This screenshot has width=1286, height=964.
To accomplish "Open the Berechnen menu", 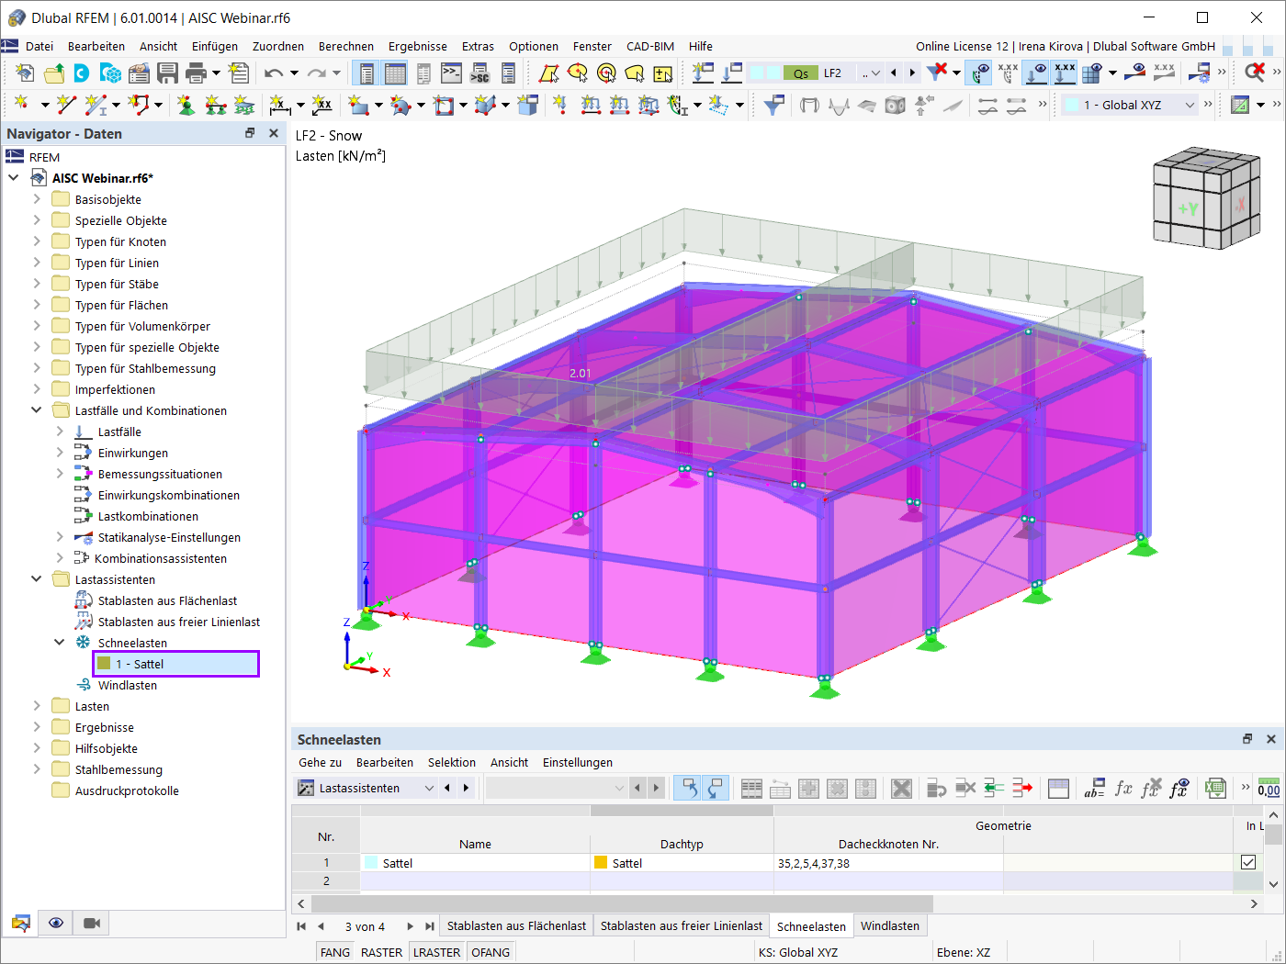I will [x=346, y=46].
